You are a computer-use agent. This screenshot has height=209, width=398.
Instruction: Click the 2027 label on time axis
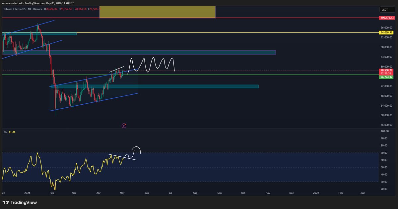(316, 192)
